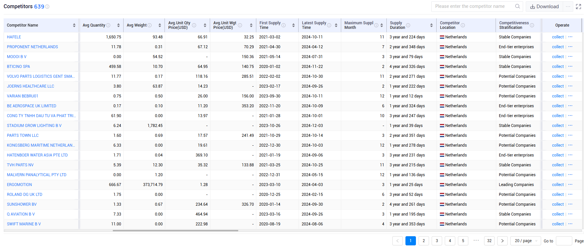Go to page 5

pos(463,241)
